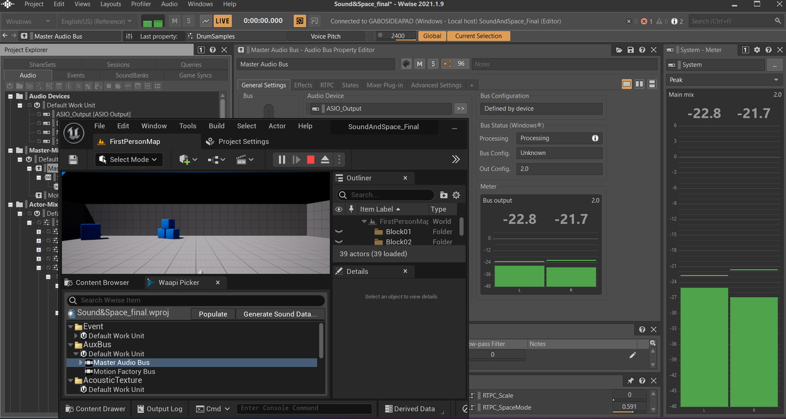Click the Unreal save level icon
This screenshot has width=786, height=419.
[x=73, y=160]
